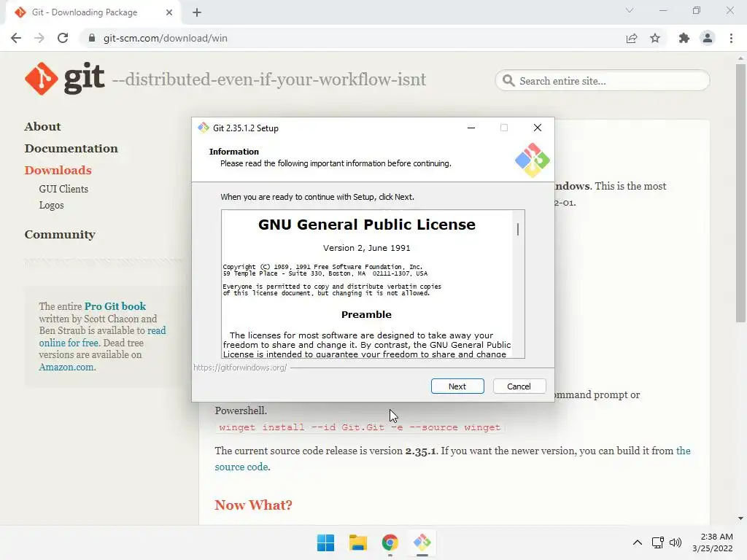Open the Windows Start menu
Screen dimensions: 747x560
point(326,542)
